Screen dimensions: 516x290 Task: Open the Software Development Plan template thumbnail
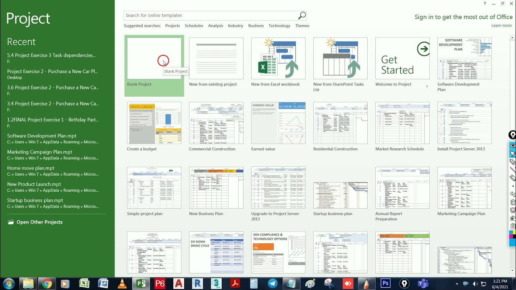coord(464,58)
